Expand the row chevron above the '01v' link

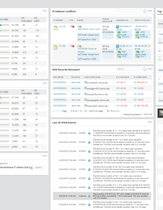pyautogui.click(x=160, y=48)
